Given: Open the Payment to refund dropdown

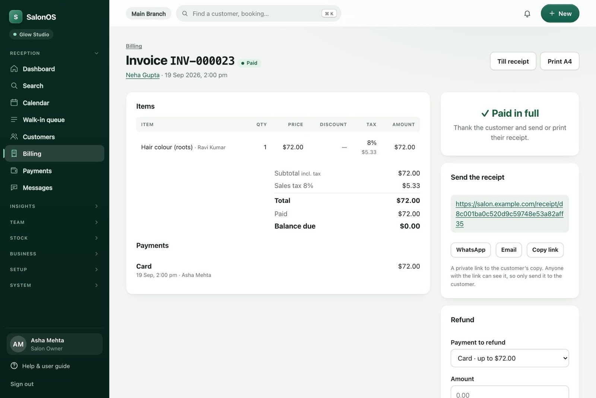Looking at the screenshot, I should 510,358.
